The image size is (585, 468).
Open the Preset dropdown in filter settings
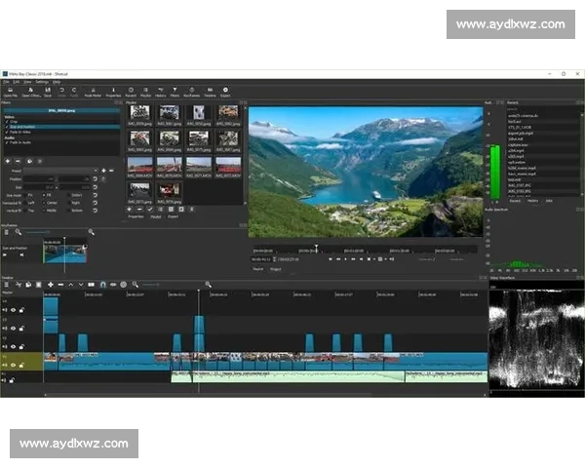coord(58,171)
